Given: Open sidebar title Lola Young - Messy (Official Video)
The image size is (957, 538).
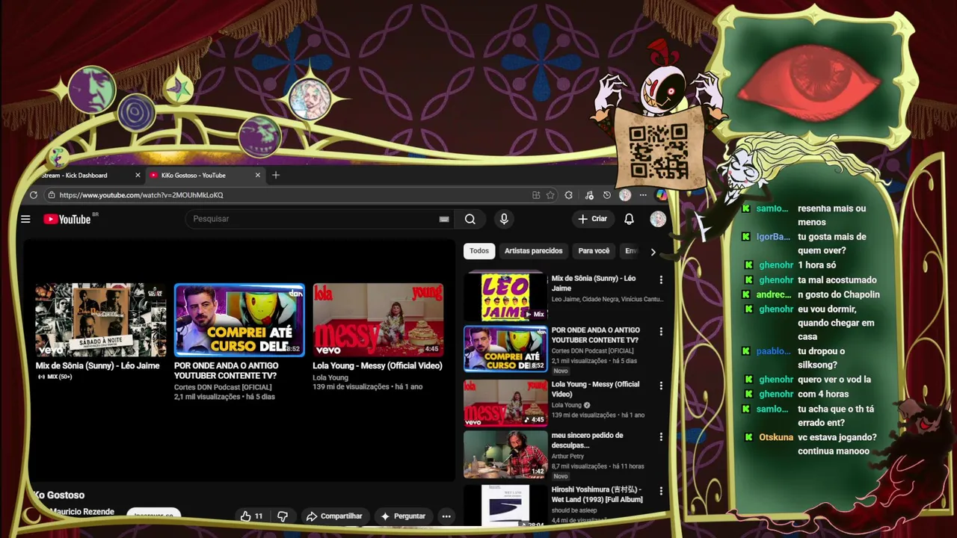Looking at the screenshot, I should pyautogui.click(x=595, y=389).
